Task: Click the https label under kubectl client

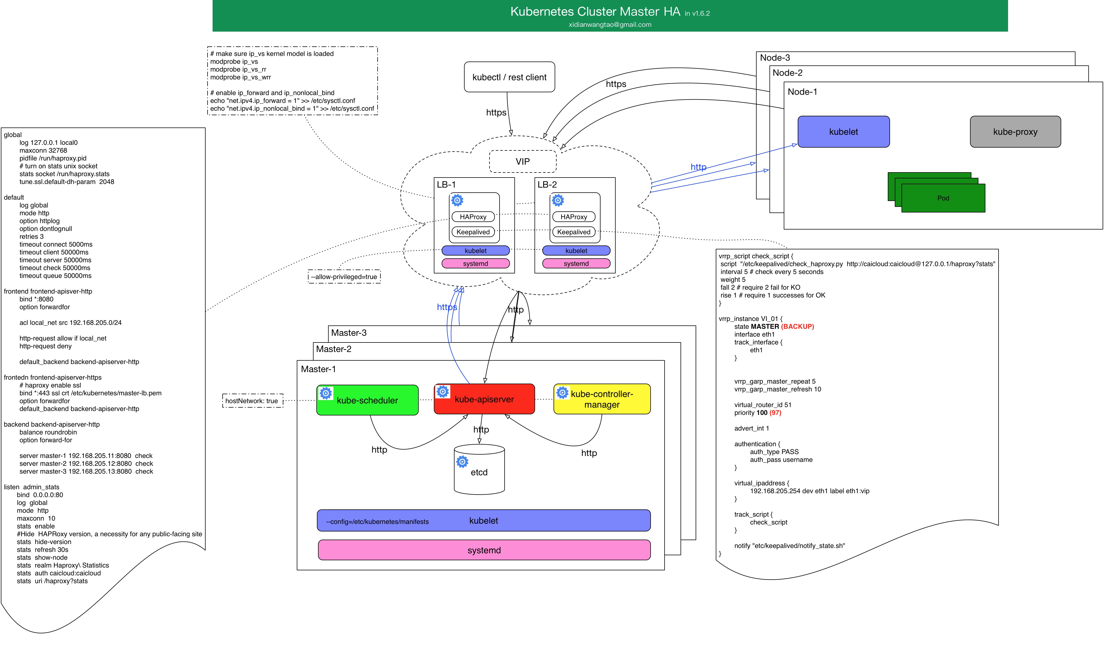Action: (496, 112)
